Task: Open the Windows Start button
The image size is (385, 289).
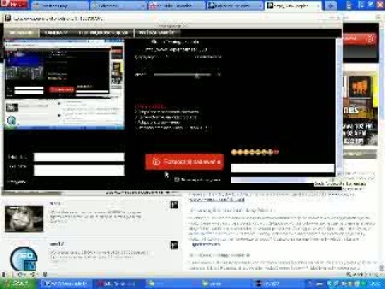Action: point(18,283)
